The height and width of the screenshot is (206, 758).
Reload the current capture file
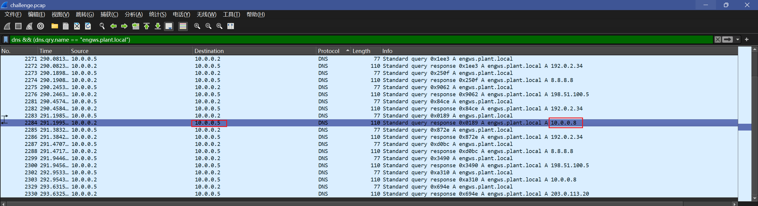[88, 26]
